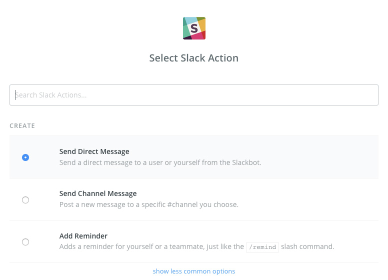The width and height of the screenshot is (388, 280).
Task: Pick the Add Reminder radio button
Action: pos(25,242)
